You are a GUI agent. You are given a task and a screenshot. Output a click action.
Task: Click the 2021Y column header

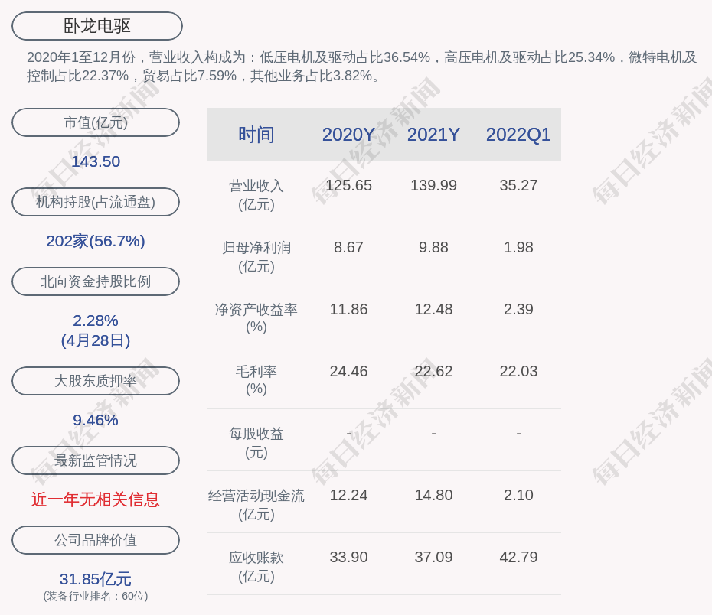tap(433, 135)
